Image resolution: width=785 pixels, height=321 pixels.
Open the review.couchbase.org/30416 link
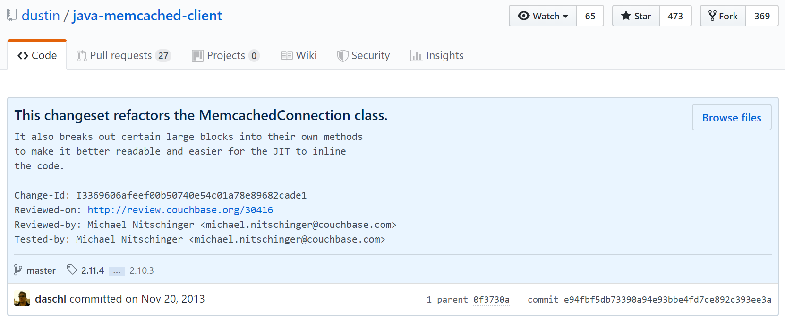pos(180,210)
